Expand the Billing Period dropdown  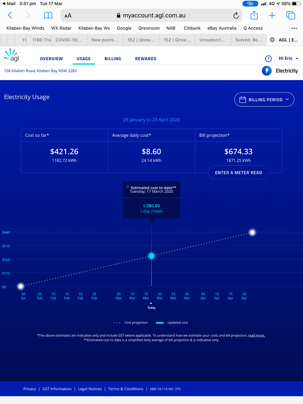tap(264, 99)
